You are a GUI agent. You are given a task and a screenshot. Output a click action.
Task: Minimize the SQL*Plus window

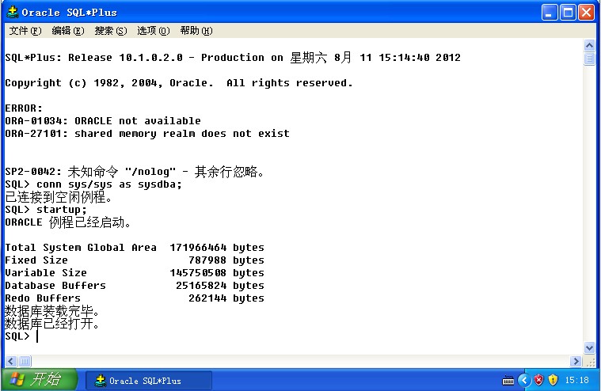click(x=550, y=13)
